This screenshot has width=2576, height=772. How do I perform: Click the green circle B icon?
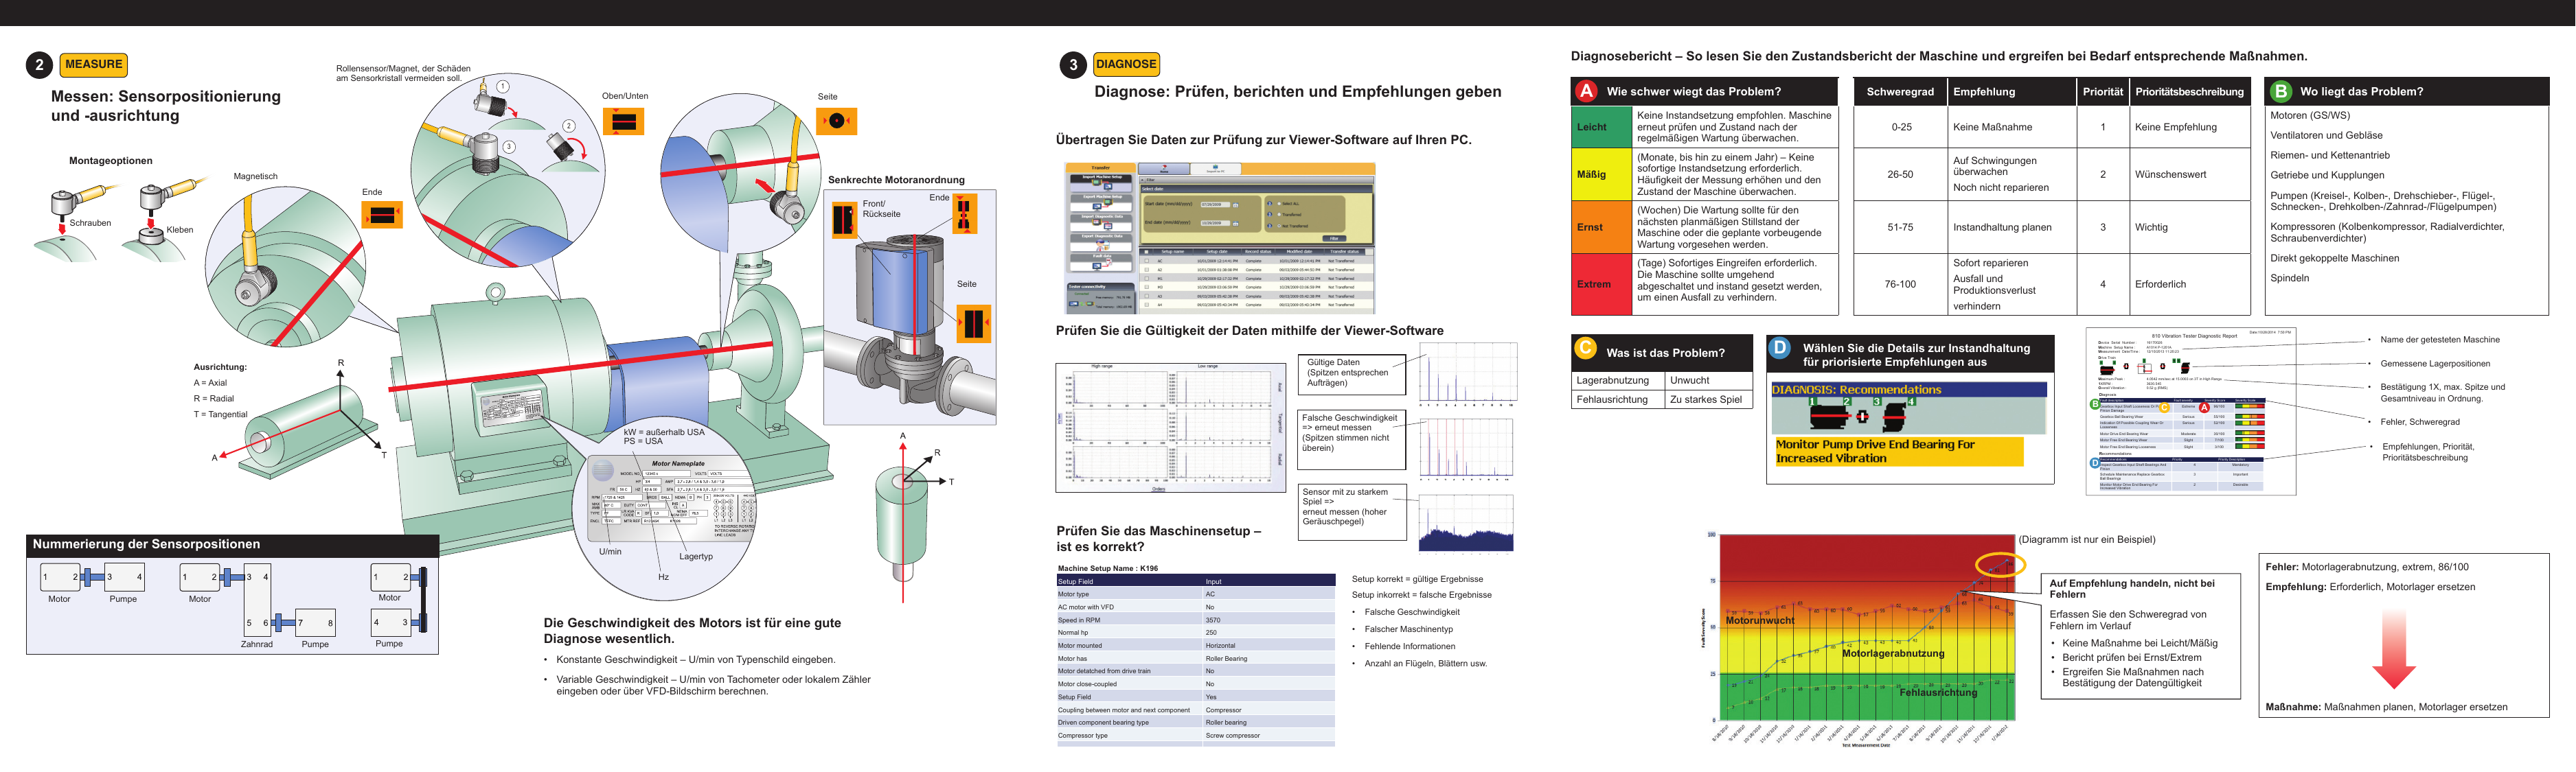[2280, 91]
